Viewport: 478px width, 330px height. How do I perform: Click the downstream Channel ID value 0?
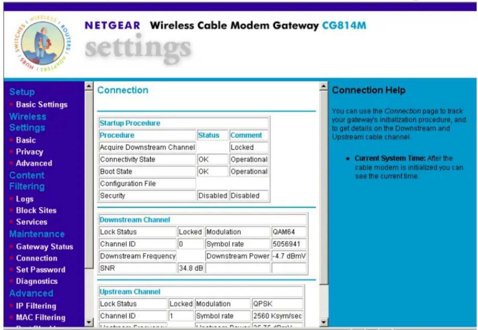pos(191,244)
